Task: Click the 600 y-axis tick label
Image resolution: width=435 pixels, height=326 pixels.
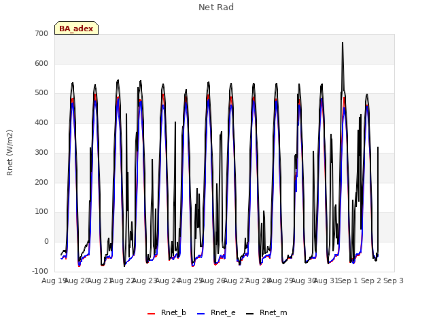Action: pyautogui.click(x=41, y=63)
